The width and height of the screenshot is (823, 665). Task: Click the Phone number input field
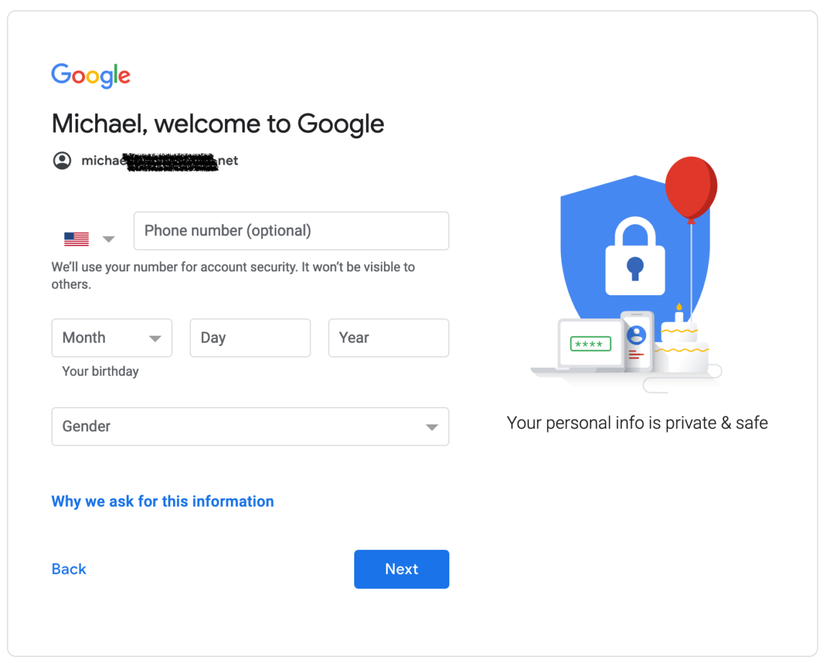291,230
